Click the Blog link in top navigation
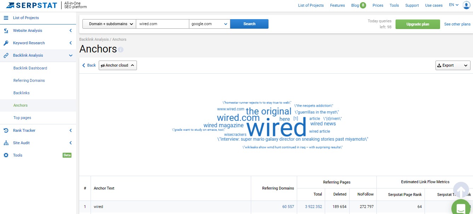Screen dimensions: 473x214 tap(354, 5)
